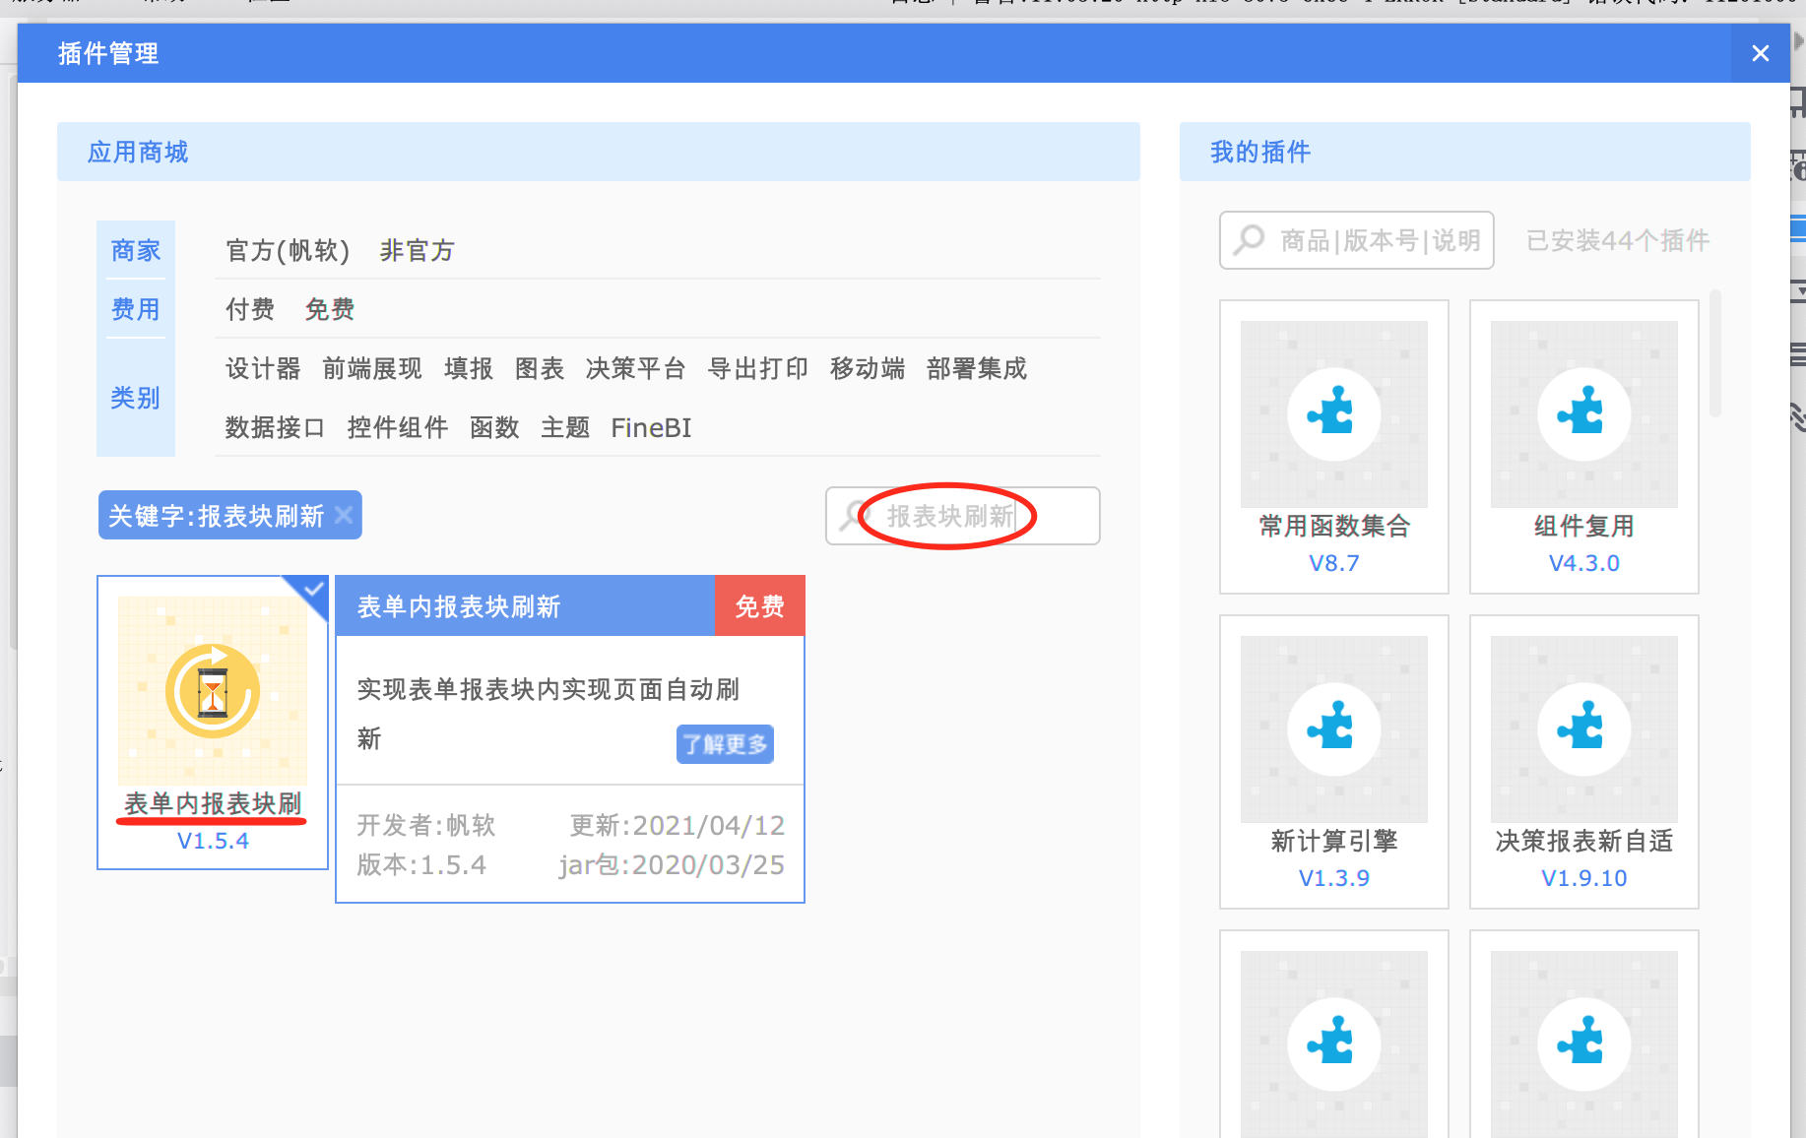This screenshot has height=1138, width=1806.
Task: Choose the 设计器 category
Action: coord(263,368)
